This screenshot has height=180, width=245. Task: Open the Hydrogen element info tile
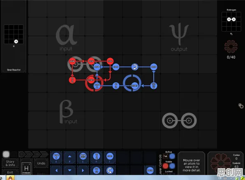pyautogui.click(x=26, y=168)
